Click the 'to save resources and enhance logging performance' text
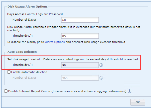 [x=89, y=91]
